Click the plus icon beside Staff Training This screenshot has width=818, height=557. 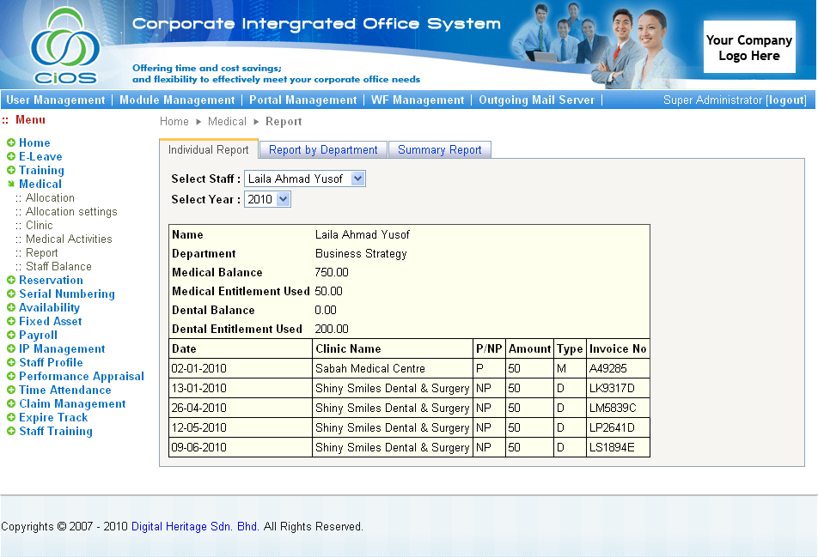[11, 432]
